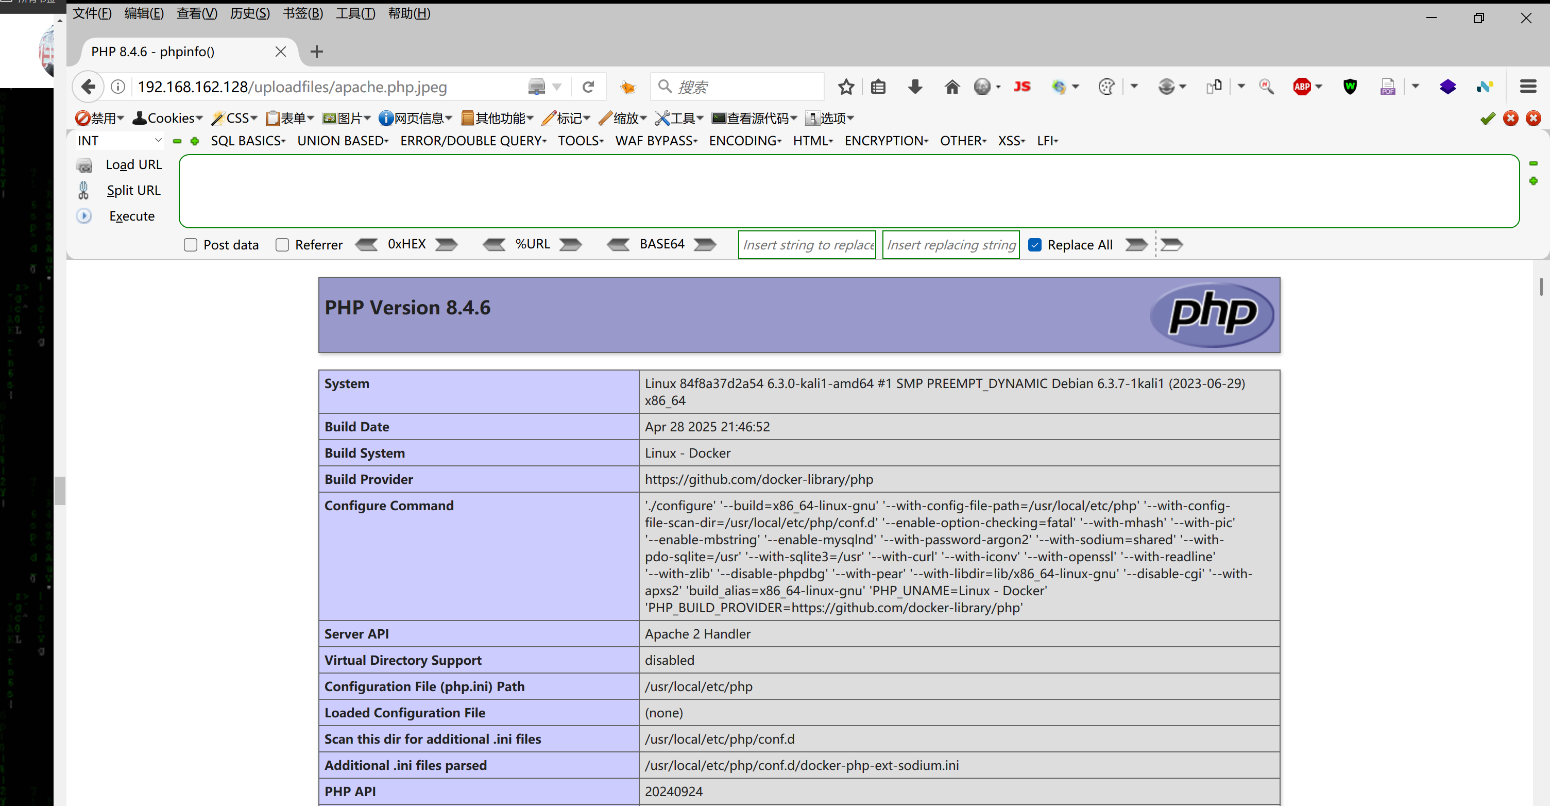Expand the SQL BASICS dropdown

[247, 141]
